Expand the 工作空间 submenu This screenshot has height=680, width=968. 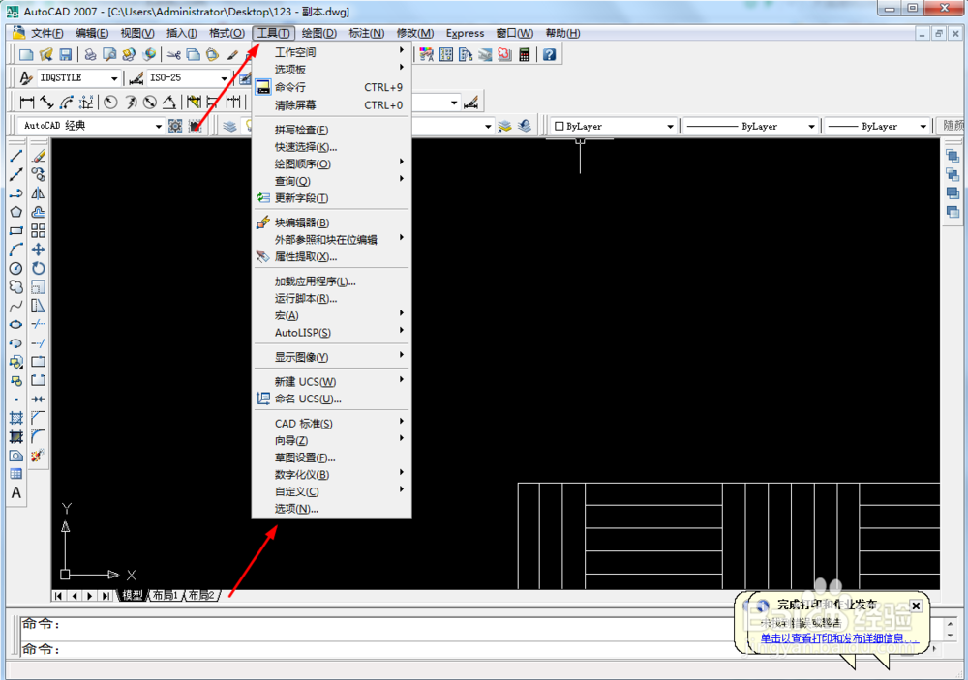click(331, 52)
